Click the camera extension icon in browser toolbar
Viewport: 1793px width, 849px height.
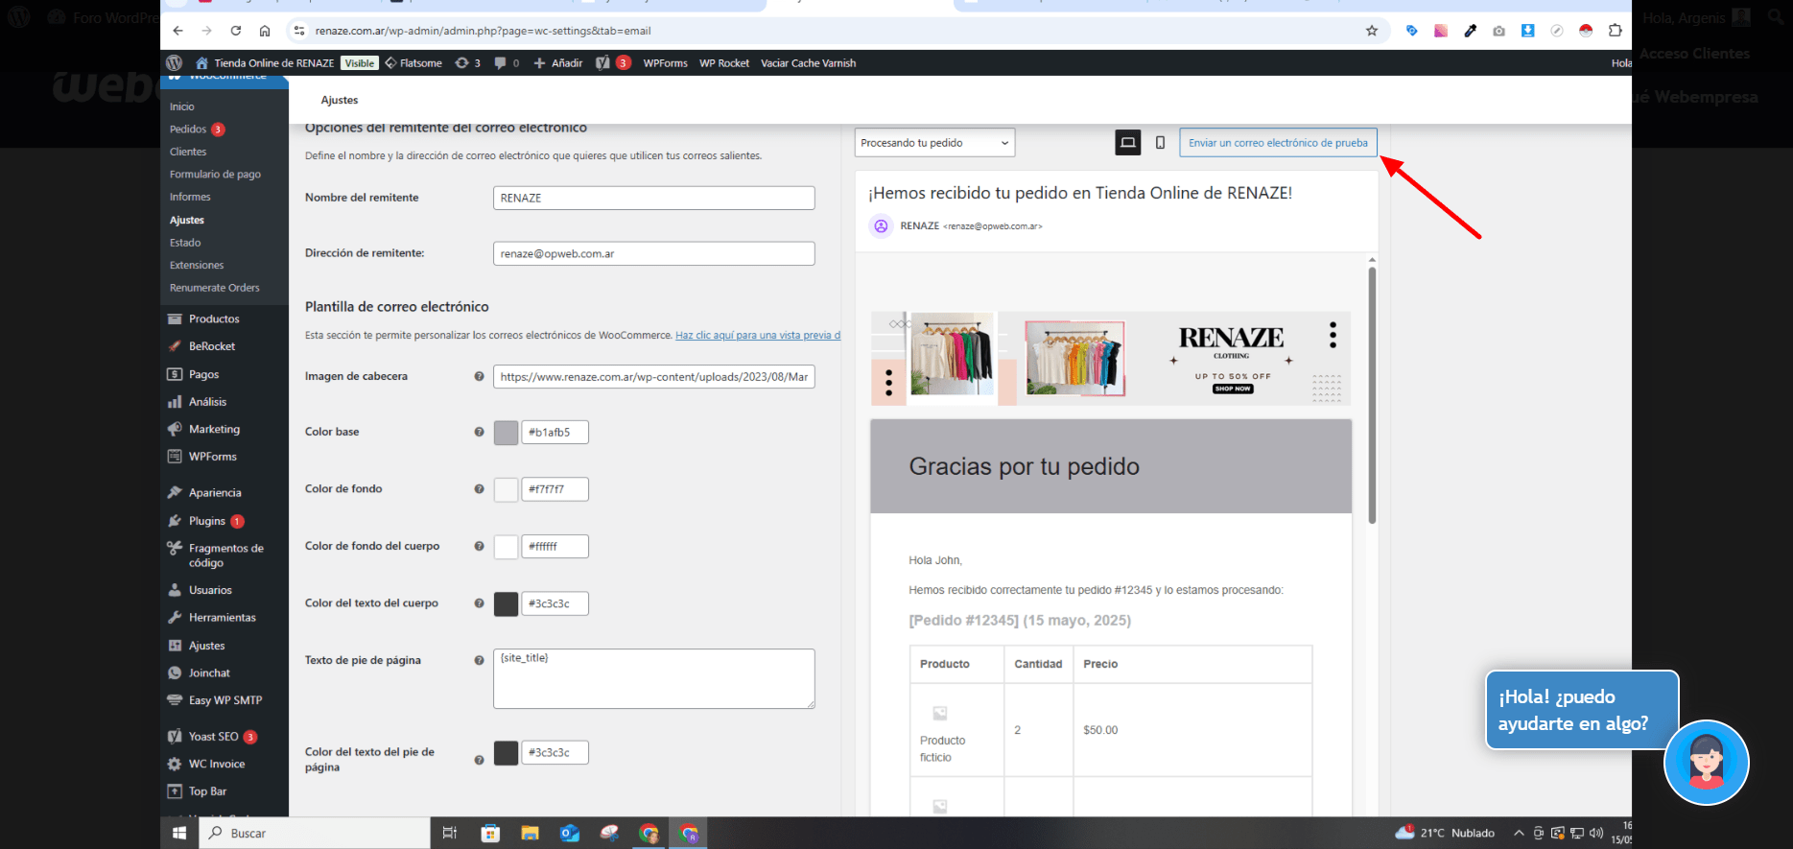(1498, 31)
